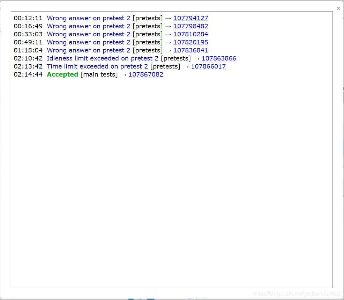344x300 pixels.
Task: Click 'Wrong answer on pretest 2' at 00:12:11
Action: click(x=88, y=18)
